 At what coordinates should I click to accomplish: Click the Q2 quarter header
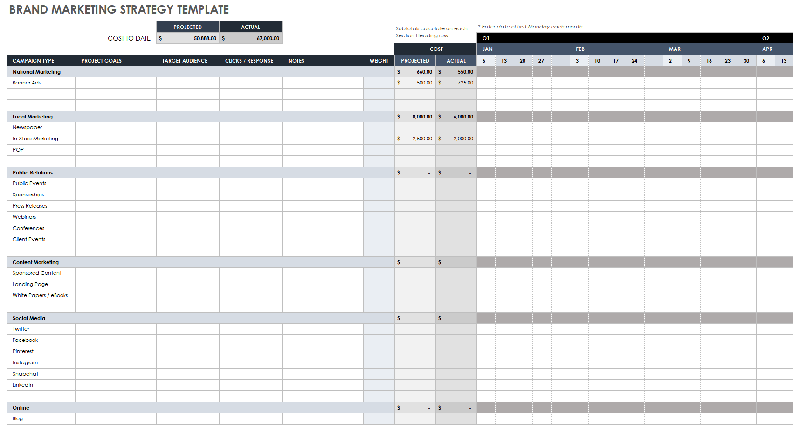pyautogui.click(x=765, y=38)
